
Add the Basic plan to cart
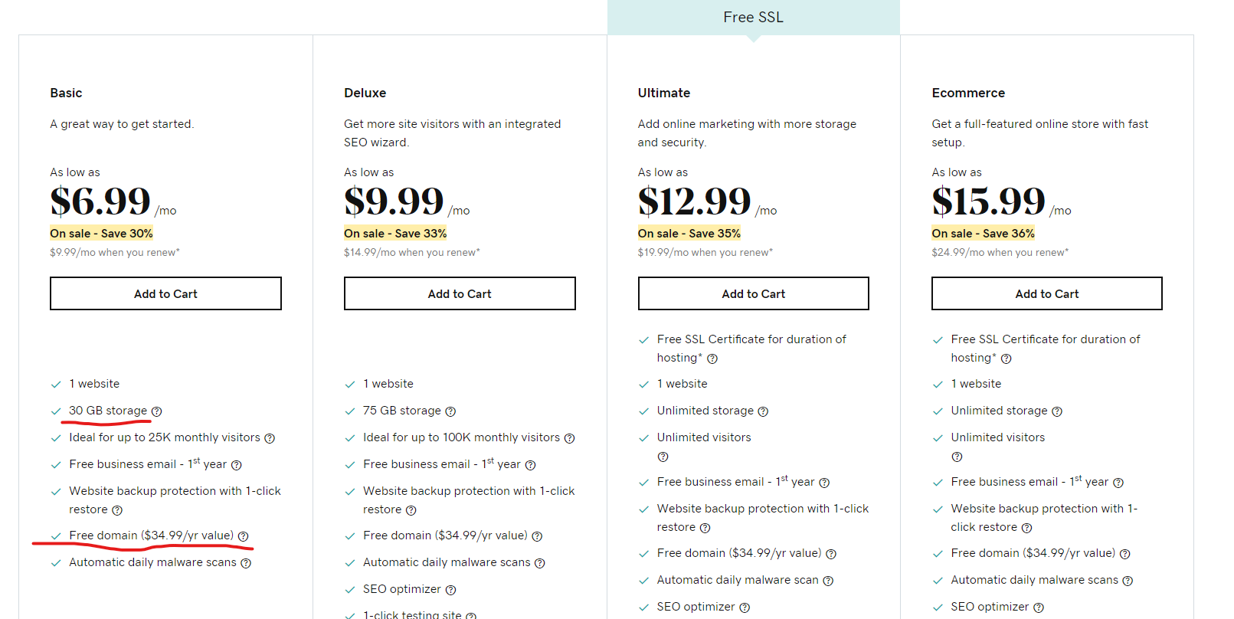pyautogui.click(x=165, y=293)
